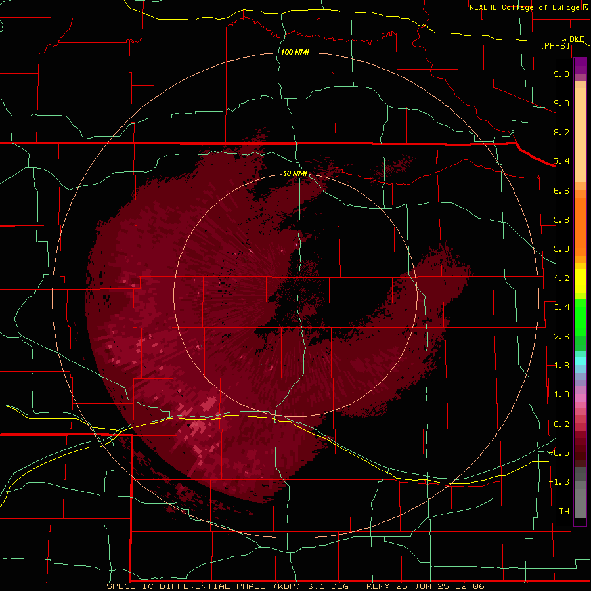Image resolution: width=591 pixels, height=591 pixels.
Task: Pick the cyan segment of the color bar
Action: [x=580, y=361]
